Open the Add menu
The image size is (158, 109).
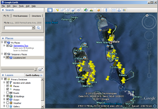pyautogui.click(x=28, y=6)
